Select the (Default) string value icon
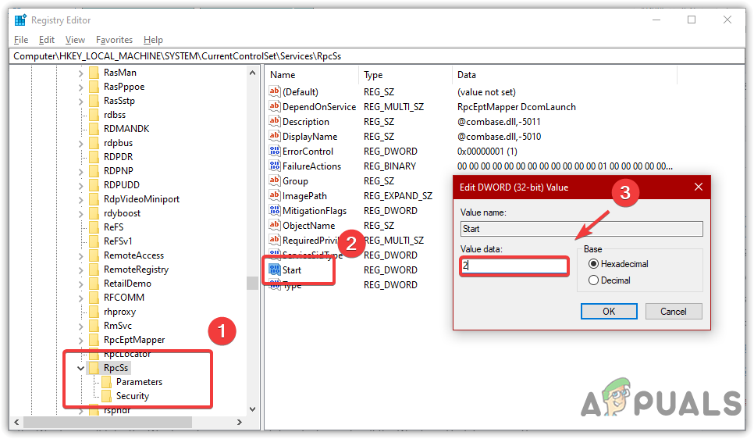The height and width of the screenshot is (439, 754). pyautogui.click(x=275, y=91)
